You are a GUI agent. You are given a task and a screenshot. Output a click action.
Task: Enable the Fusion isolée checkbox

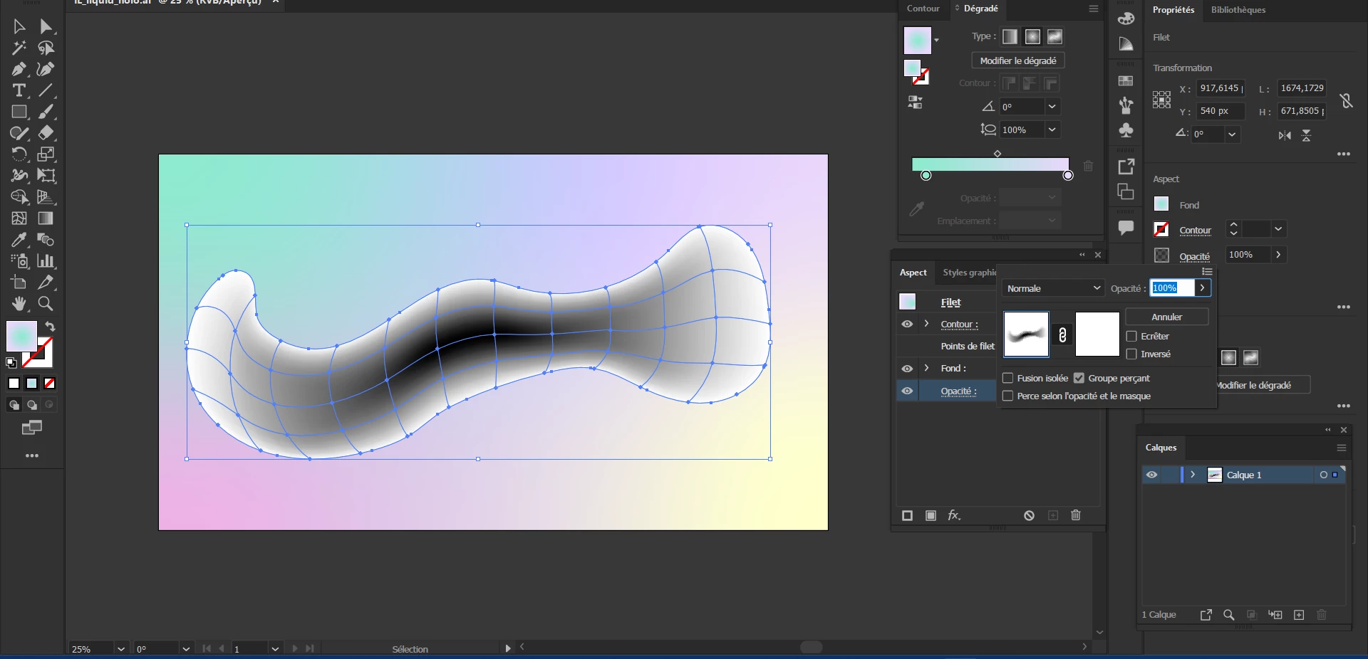coord(1007,378)
